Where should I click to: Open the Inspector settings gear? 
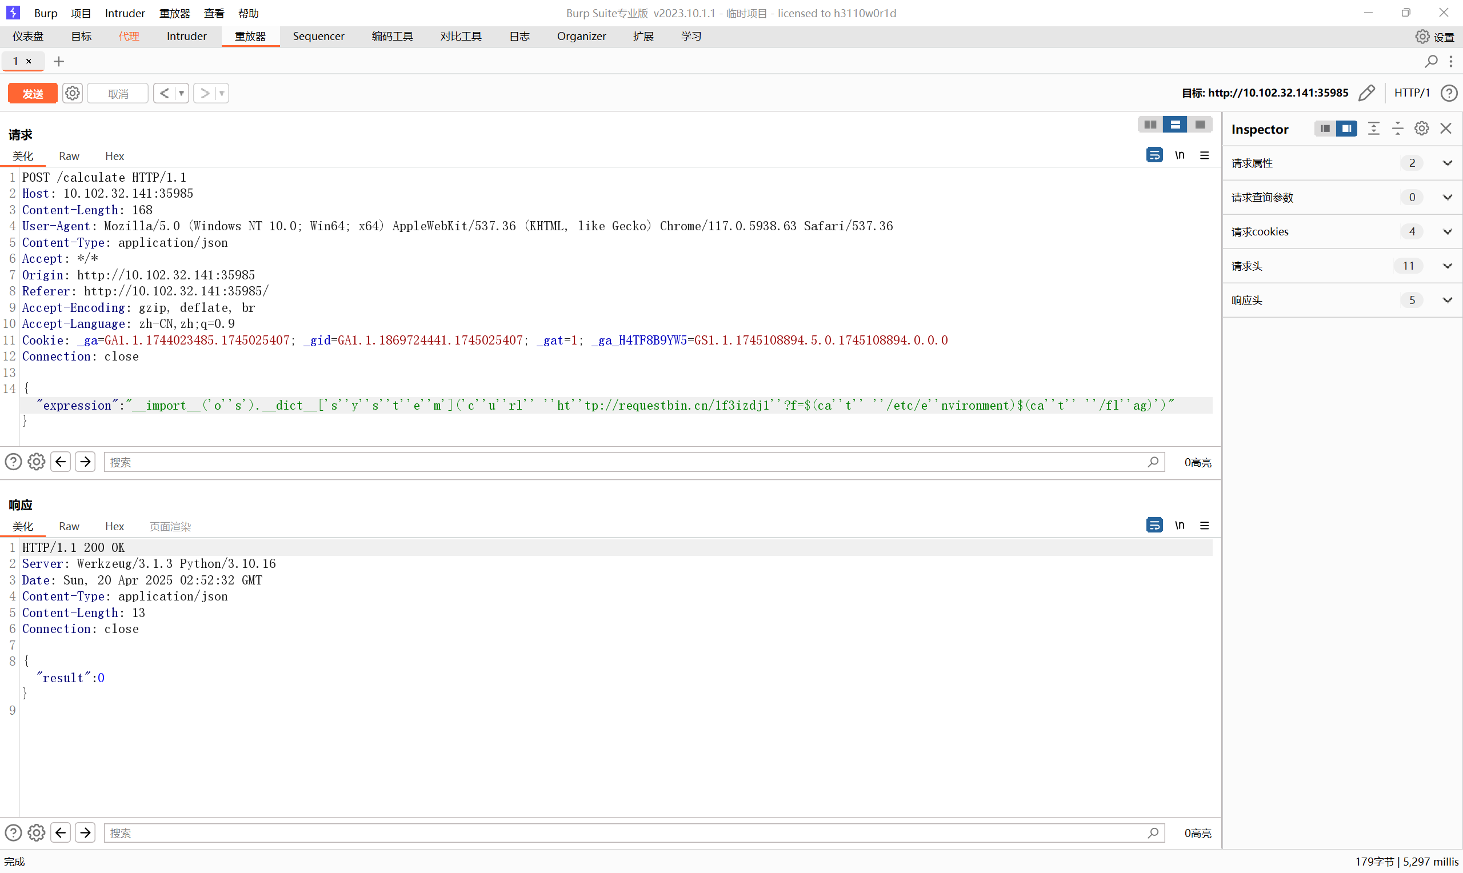tap(1421, 129)
